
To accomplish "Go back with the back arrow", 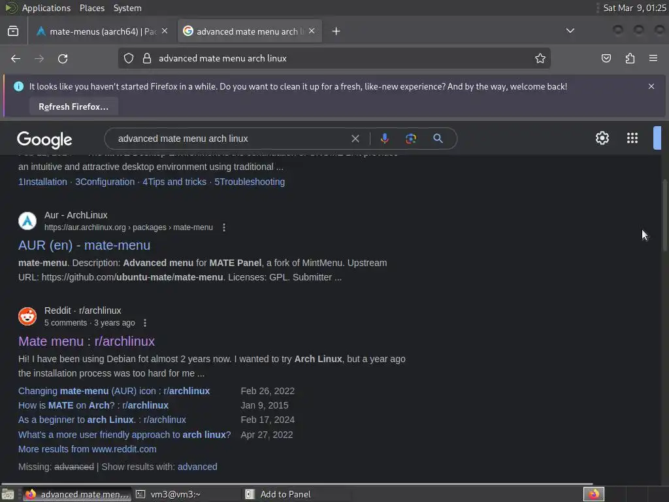I will (16, 58).
